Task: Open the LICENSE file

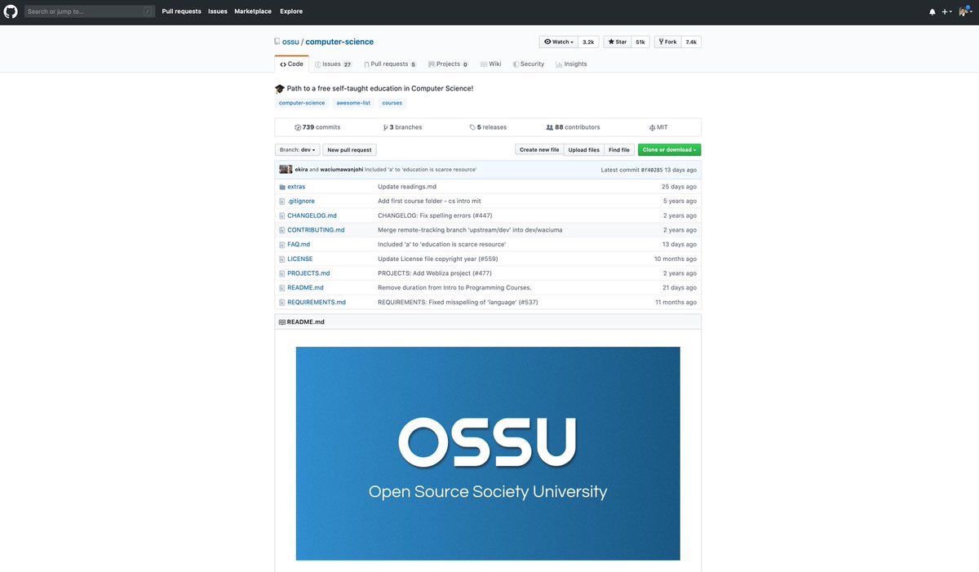Action: 300,259
